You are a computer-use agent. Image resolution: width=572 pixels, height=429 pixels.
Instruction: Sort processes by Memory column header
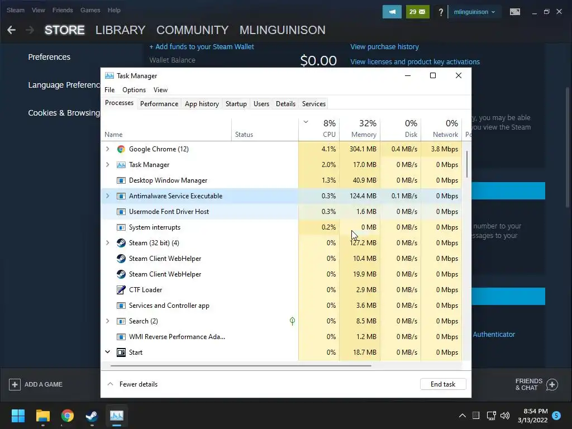pyautogui.click(x=360, y=129)
